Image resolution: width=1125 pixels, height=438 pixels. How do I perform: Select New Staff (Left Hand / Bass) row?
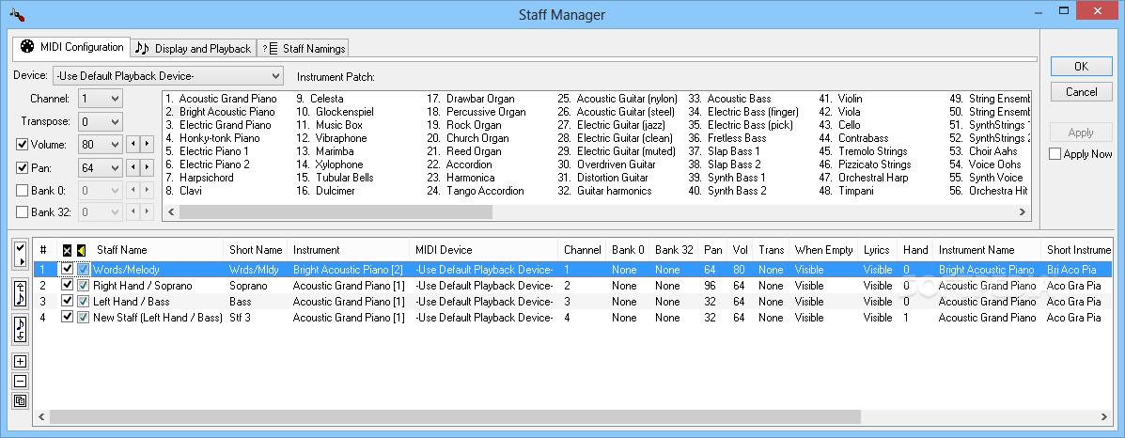coord(573,318)
